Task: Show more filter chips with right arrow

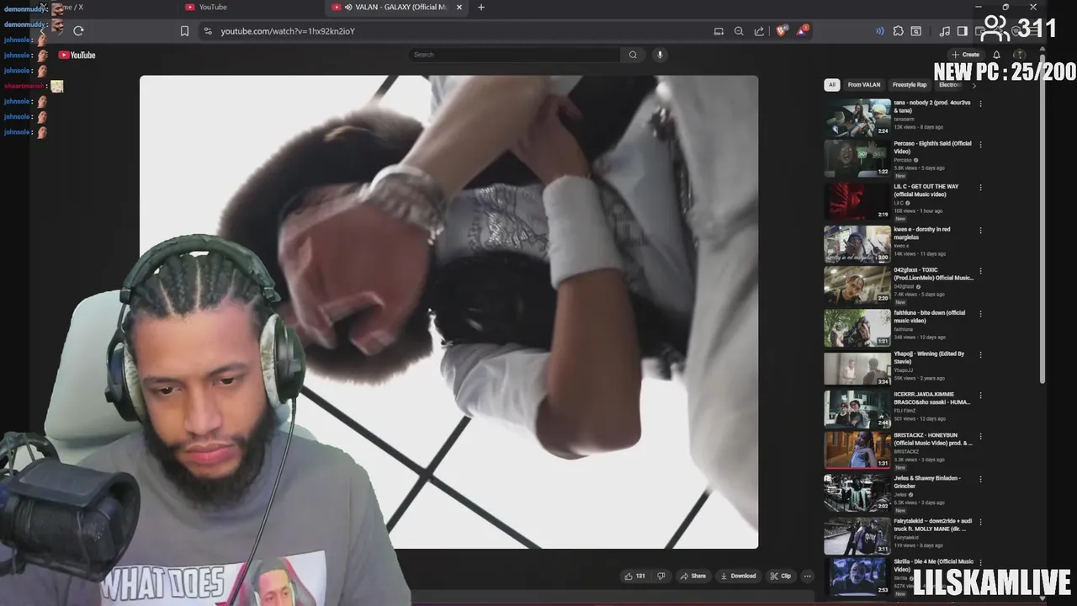Action: click(974, 85)
